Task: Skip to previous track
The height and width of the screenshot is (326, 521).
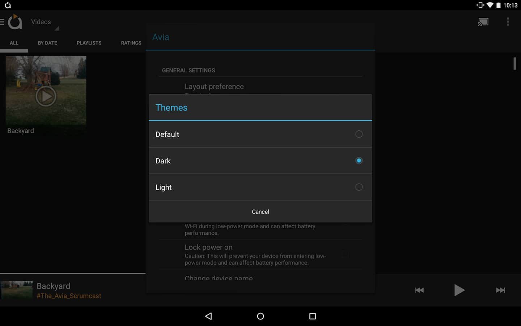Action: pyautogui.click(x=419, y=290)
